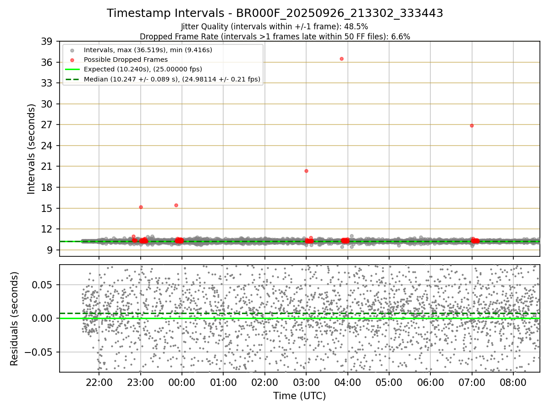Click legend entry 'Expected (10.240s), (25.00000 fps)'
The image size is (550, 412).
tap(143, 69)
